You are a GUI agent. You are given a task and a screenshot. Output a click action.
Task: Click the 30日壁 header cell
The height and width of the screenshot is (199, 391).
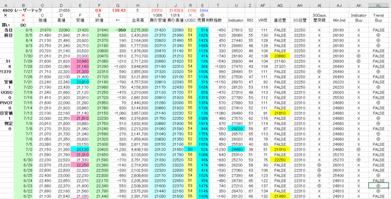300,20
